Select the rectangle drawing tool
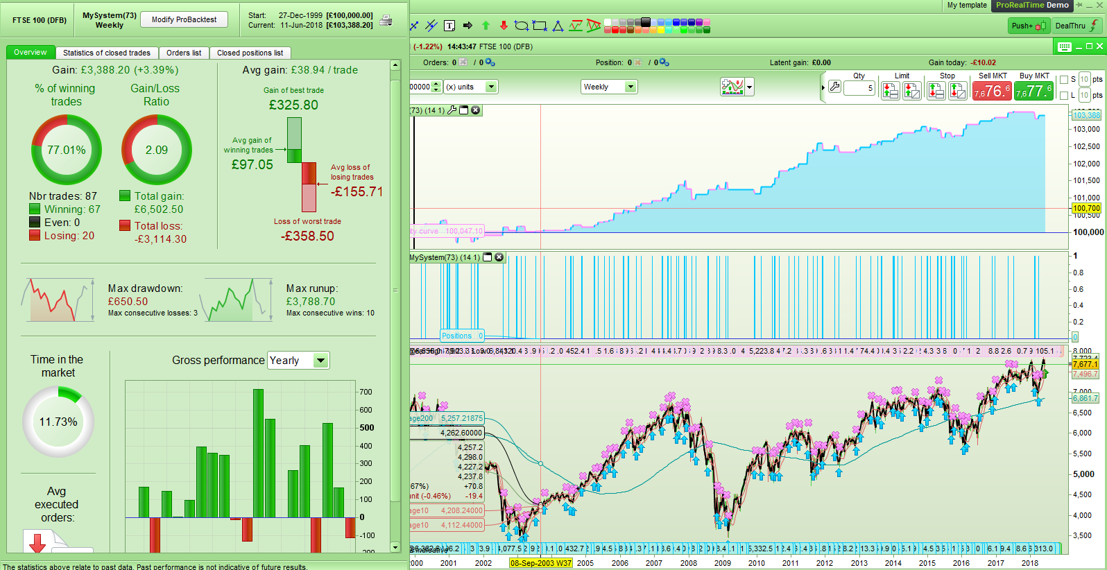The image size is (1107, 570). point(540,26)
